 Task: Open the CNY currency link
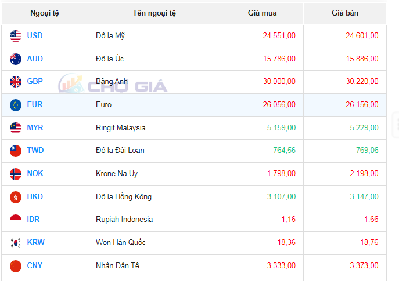pyautogui.click(x=35, y=265)
